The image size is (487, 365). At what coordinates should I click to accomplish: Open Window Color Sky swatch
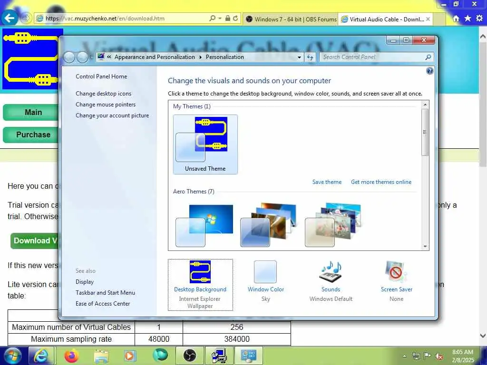click(x=265, y=272)
